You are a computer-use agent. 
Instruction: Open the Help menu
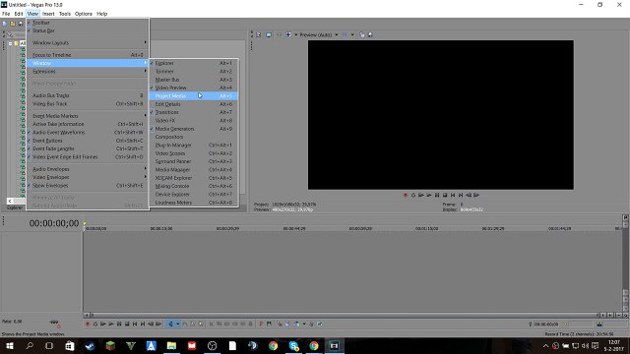pyautogui.click(x=102, y=14)
